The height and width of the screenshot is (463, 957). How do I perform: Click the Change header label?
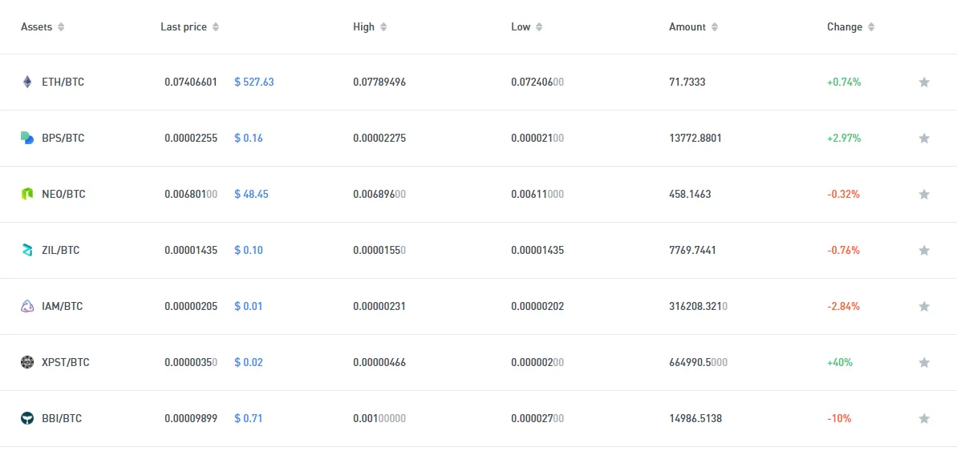(x=845, y=26)
